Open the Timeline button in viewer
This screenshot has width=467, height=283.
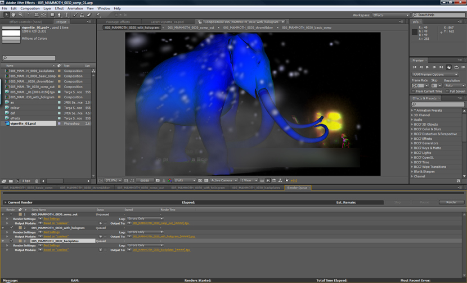click(x=274, y=180)
